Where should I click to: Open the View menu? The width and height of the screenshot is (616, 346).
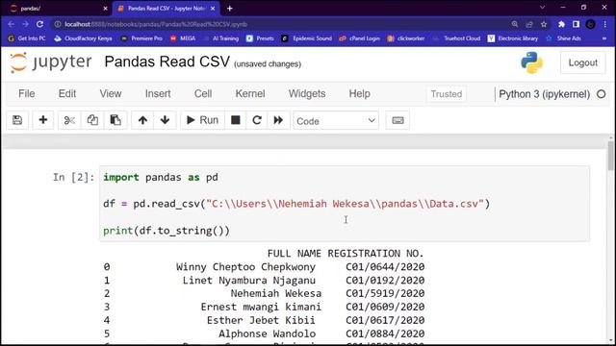pyautogui.click(x=111, y=94)
